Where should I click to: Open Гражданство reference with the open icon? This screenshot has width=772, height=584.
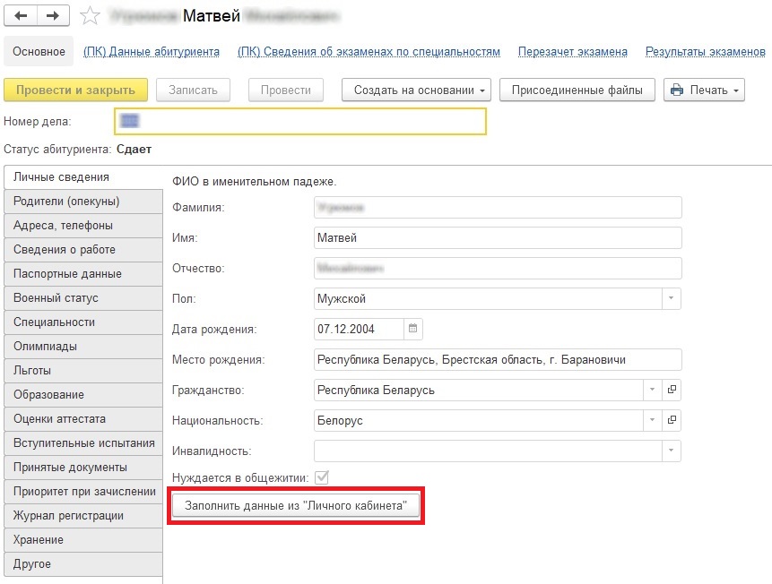click(x=672, y=391)
